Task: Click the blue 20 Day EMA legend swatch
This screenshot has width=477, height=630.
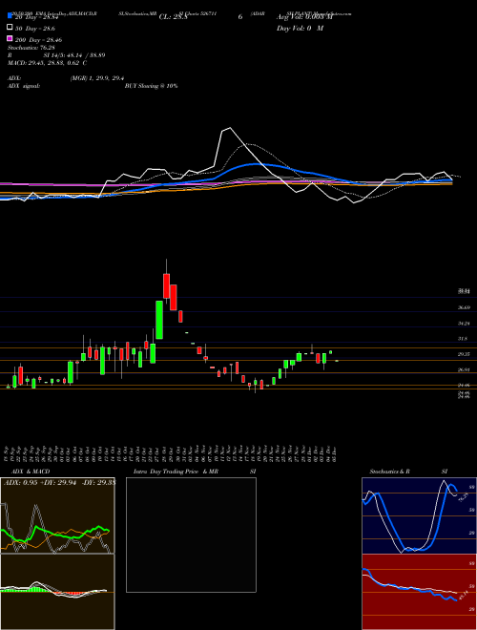Action: click(10, 16)
